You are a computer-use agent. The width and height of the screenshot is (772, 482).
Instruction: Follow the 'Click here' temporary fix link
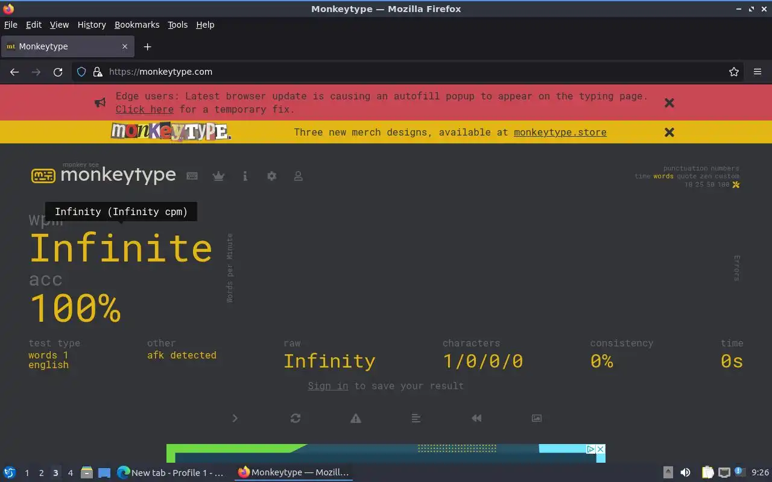[x=145, y=110]
